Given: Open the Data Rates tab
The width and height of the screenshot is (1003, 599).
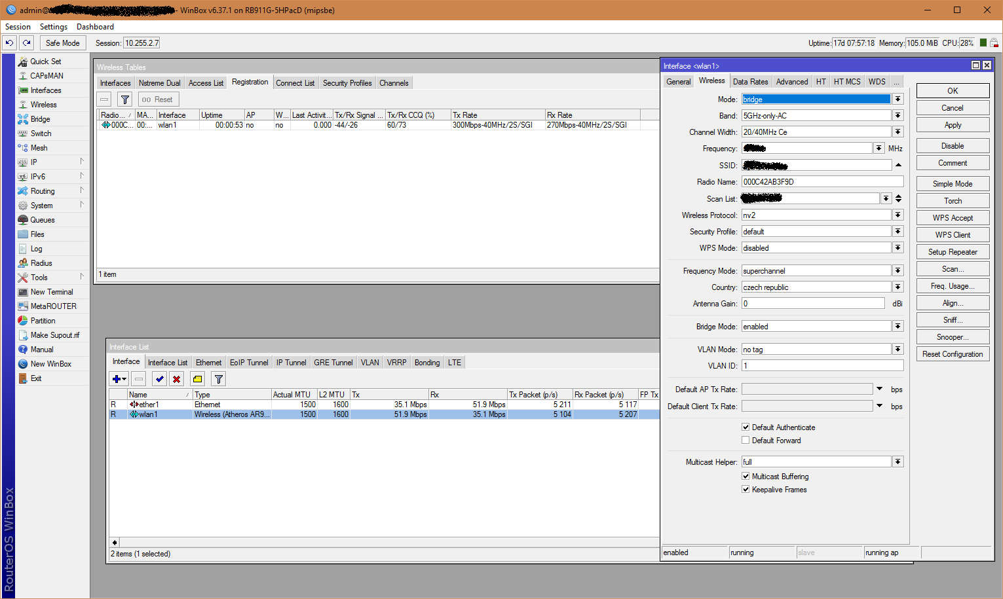Looking at the screenshot, I should [750, 82].
